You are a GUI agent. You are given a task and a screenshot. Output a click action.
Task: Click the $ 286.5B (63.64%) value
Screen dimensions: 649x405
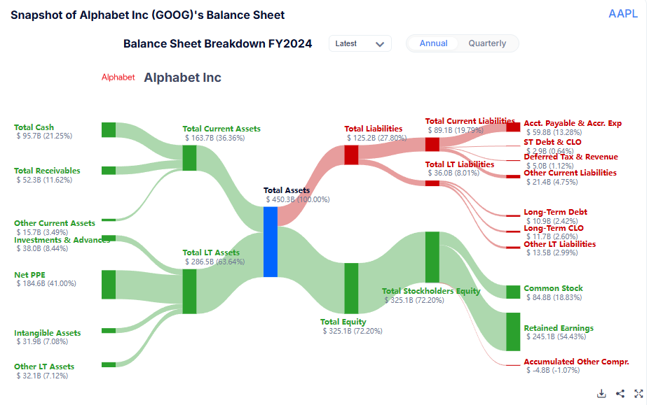pyautogui.click(x=215, y=262)
